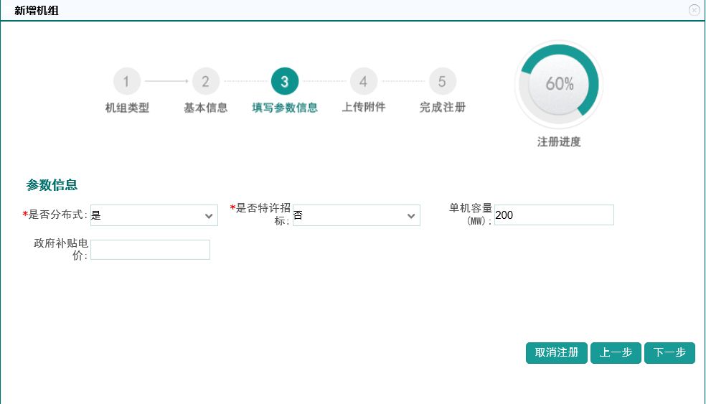Select the 完成注册 step label
The width and height of the screenshot is (706, 404).
(443, 108)
